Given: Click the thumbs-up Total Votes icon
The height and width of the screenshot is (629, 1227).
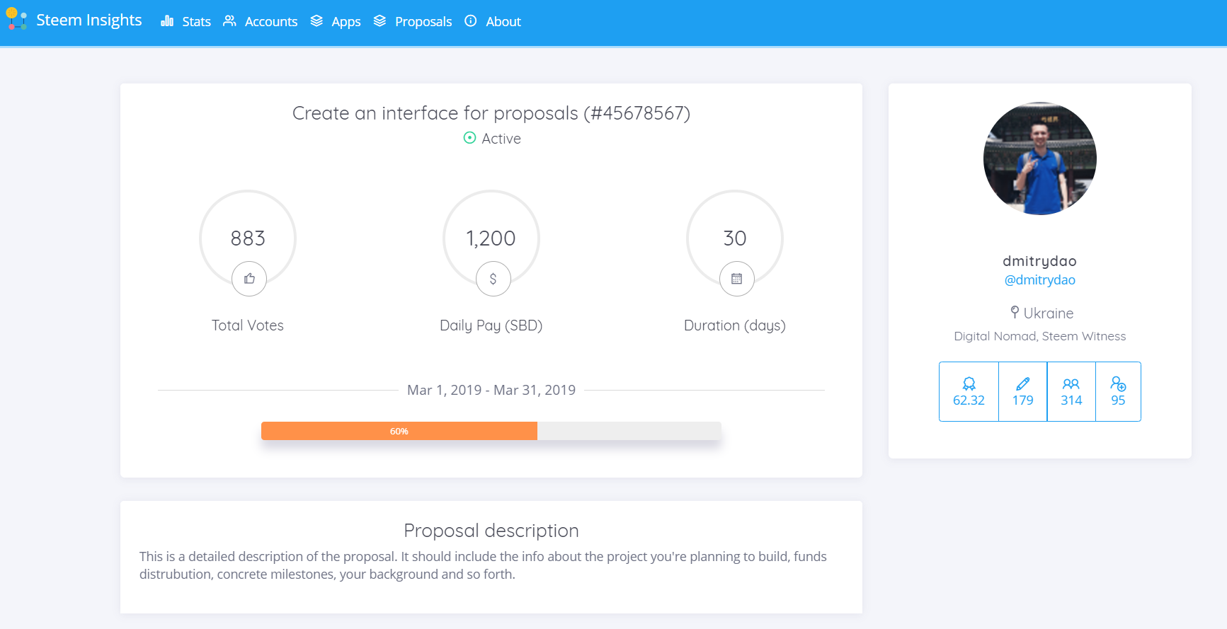Looking at the screenshot, I should (249, 279).
